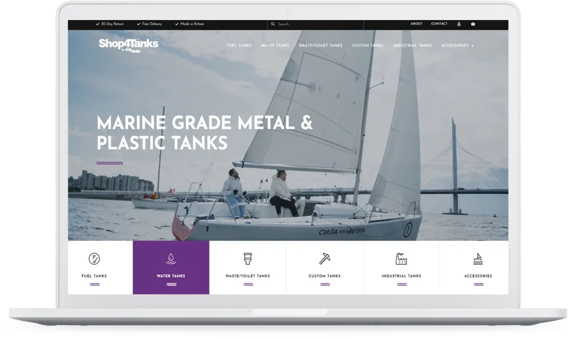Screen dimensions: 574x338
Task: Open Water Tanks in the navigation menu
Action: tap(276, 46)
